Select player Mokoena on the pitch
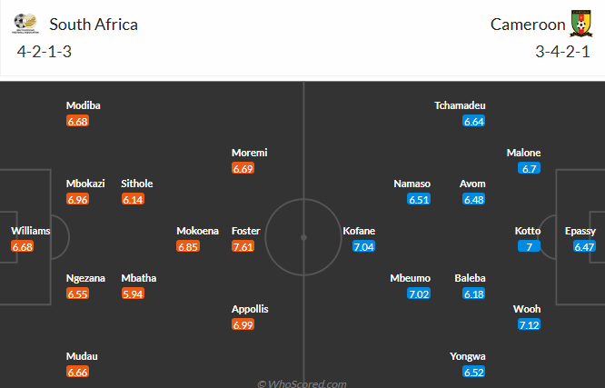605x388 pixels. click(x=197, y=231)
